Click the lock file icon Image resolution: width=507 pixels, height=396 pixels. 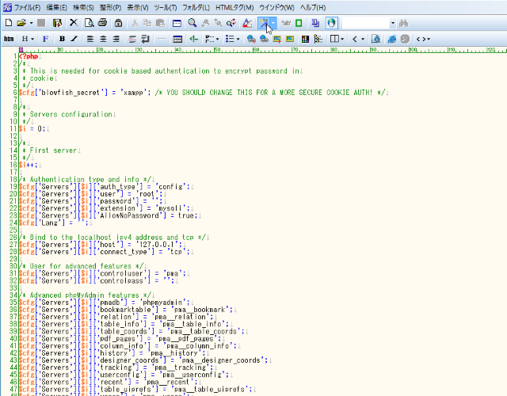click(118, 23)
